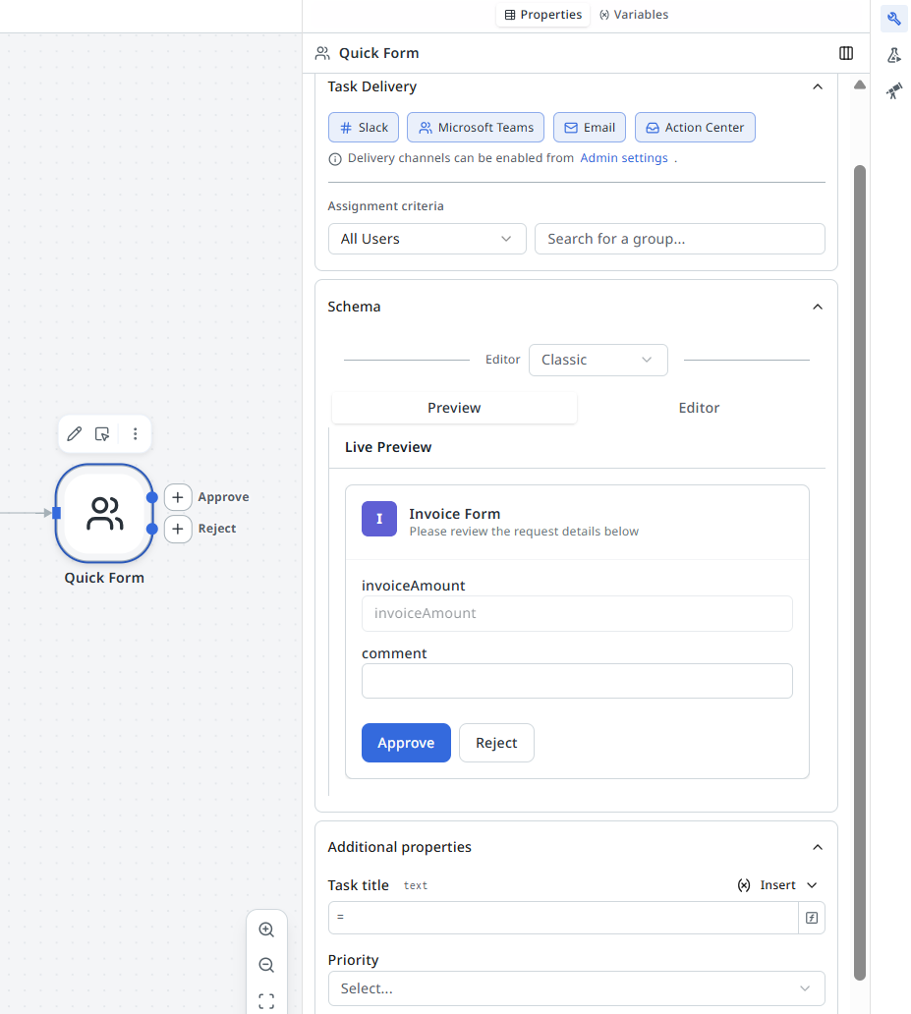The width and height of the screenshot is (911, 1014).
Task: Click the properties panel vertical scrollbar
Action: 859,572
